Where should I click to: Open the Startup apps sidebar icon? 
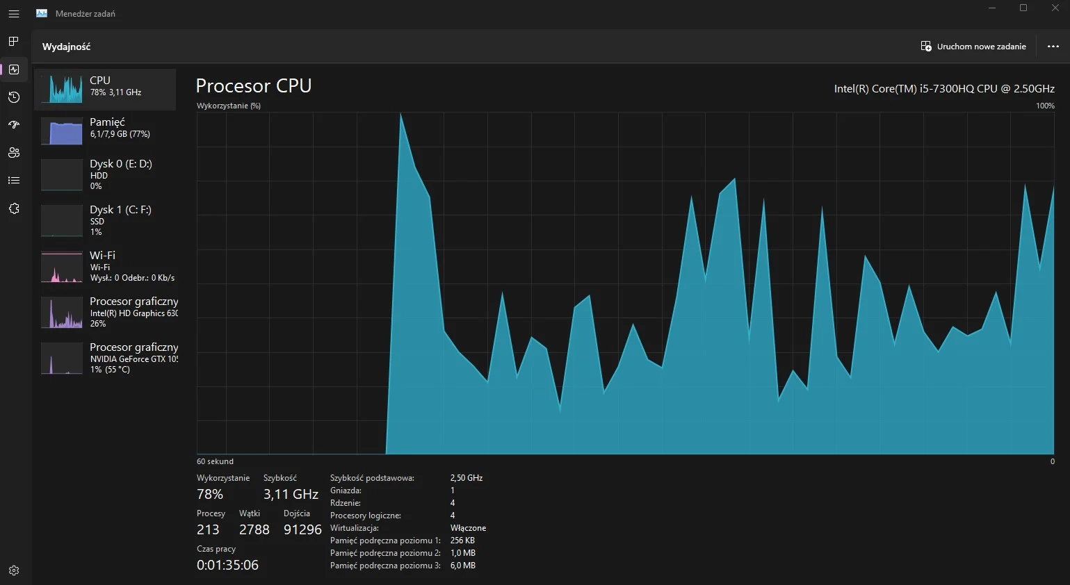[14, 125]
